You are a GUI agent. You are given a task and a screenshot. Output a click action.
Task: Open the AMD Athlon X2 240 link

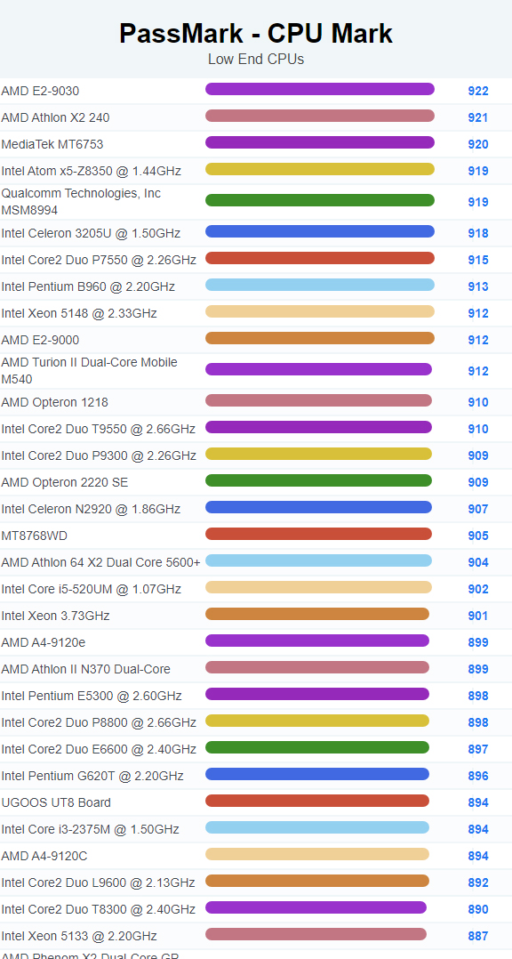(x=56, y=117)
